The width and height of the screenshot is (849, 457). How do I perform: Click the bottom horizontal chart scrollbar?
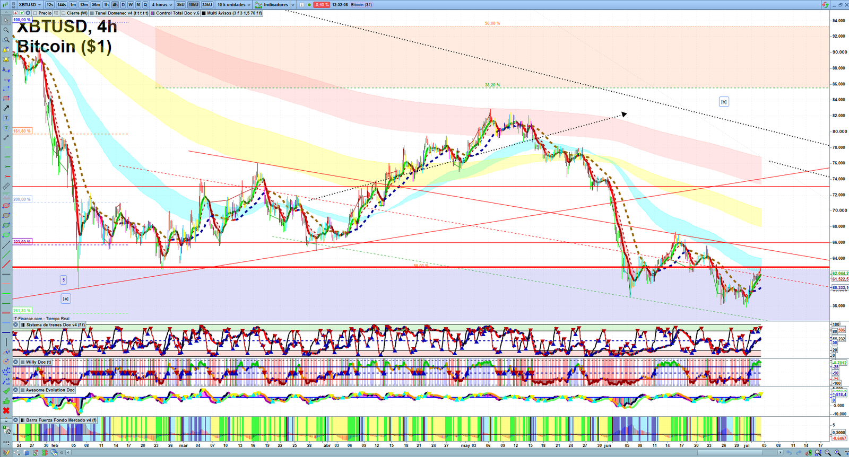coord(424,452)
